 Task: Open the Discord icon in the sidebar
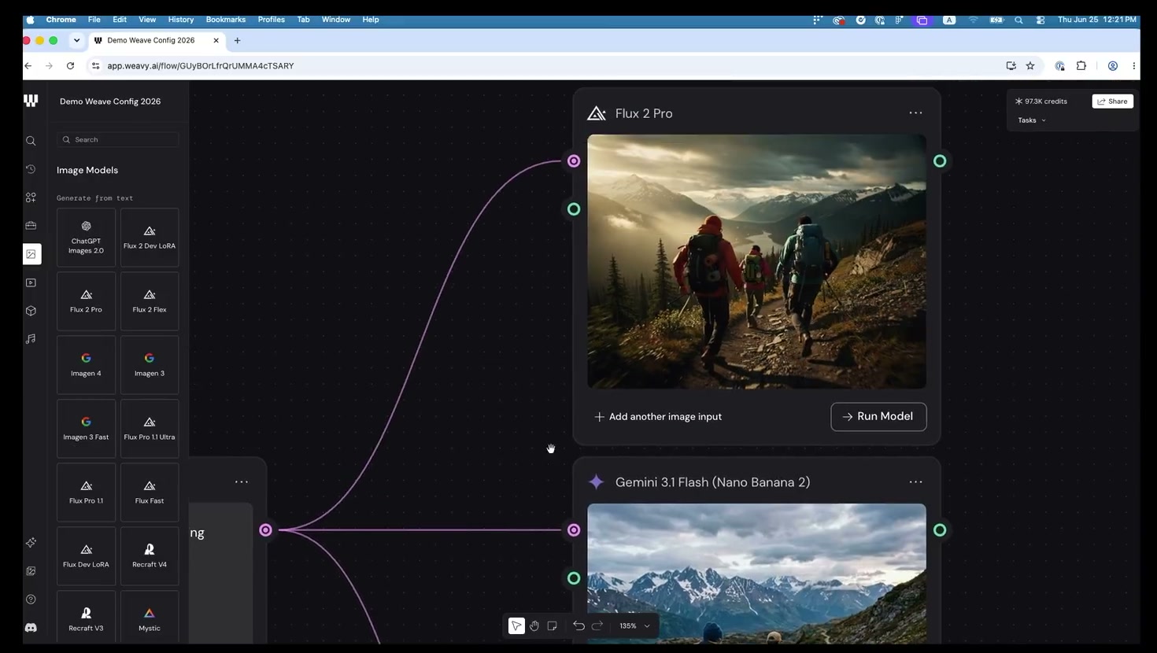[31, 628]
